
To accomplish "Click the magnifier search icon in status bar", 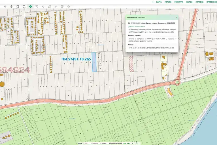I will coord(137,143).
